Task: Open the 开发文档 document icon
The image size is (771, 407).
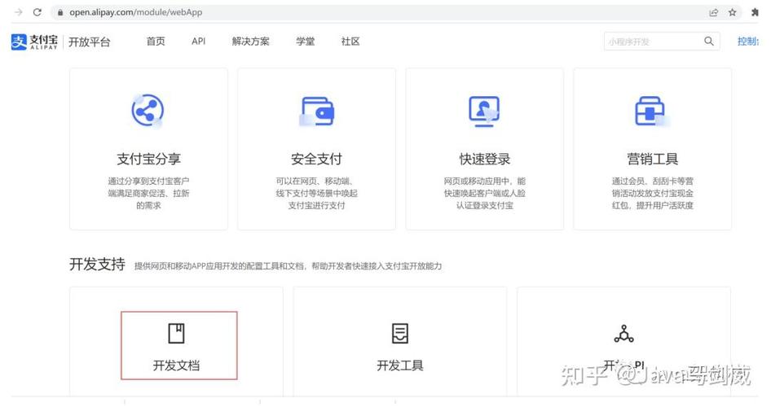Action: 176,333
